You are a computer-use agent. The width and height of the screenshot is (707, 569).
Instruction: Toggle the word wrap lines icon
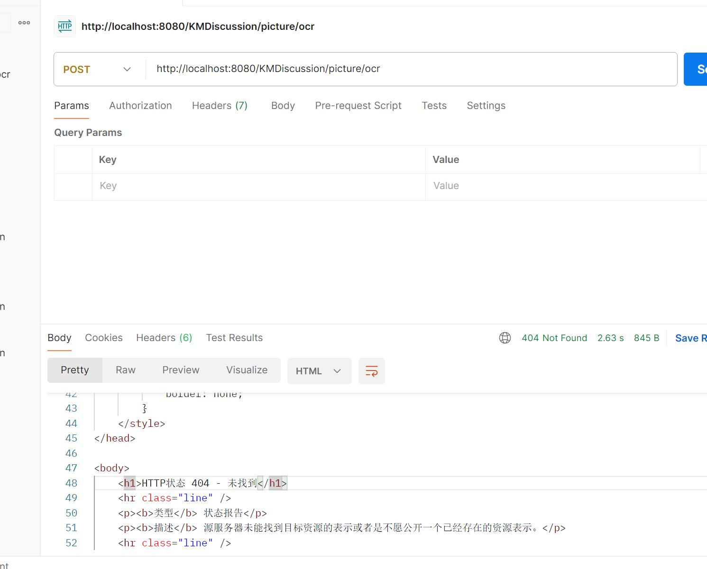click(x=372, y=371)
